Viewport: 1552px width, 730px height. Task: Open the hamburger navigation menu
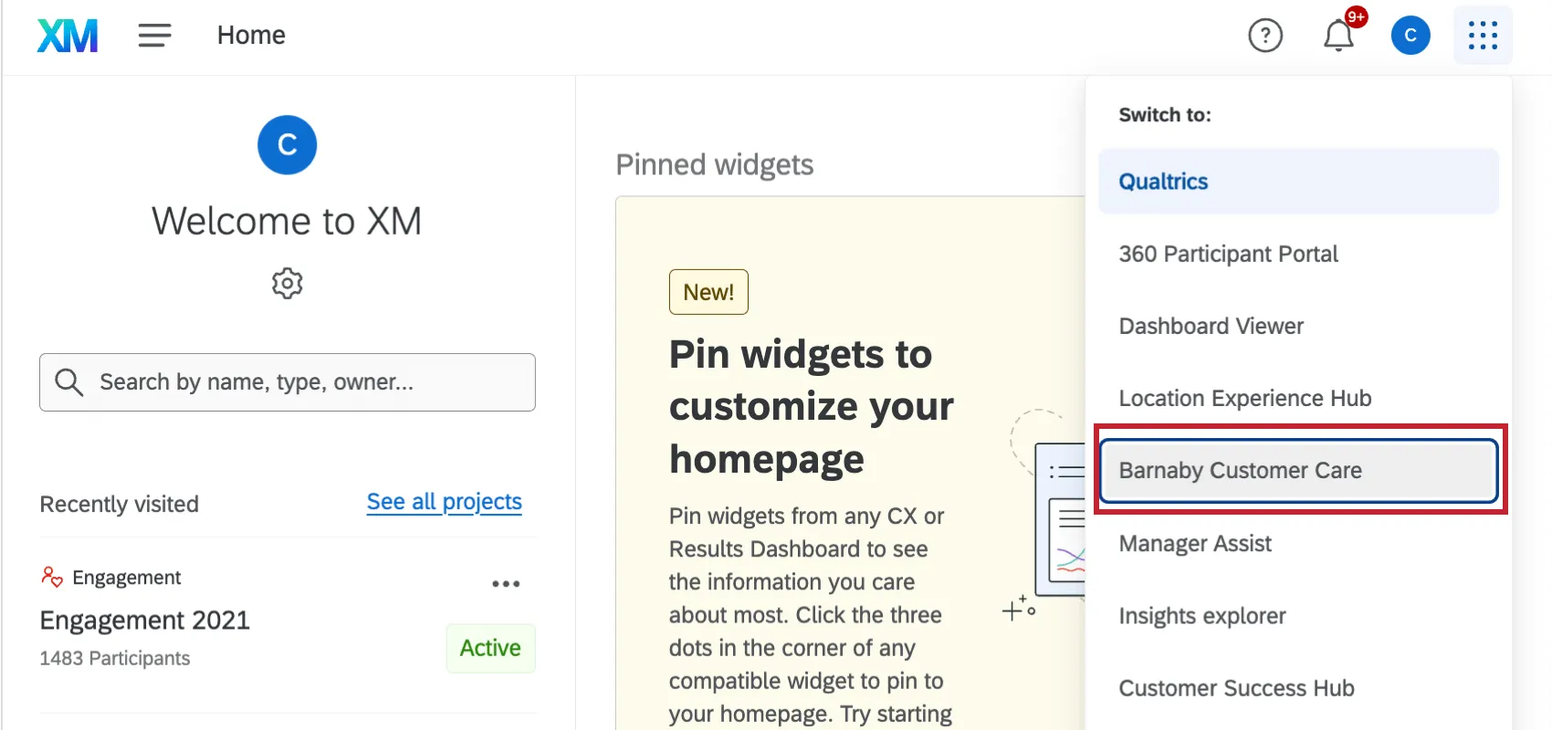coord(153,35)
